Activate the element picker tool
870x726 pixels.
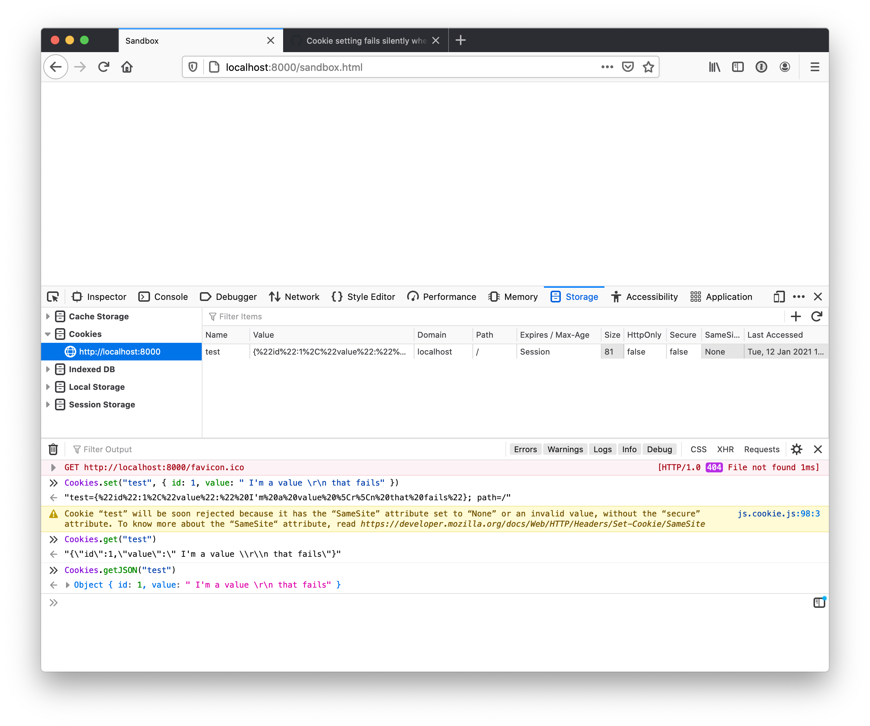click(x=53, y=297)
